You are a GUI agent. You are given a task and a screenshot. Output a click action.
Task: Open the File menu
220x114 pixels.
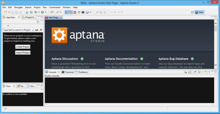[x=4, y=7]
